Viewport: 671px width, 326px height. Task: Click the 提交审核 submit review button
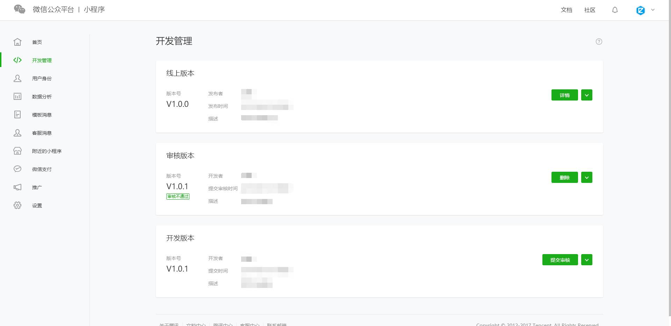click(x=560, y=259)
